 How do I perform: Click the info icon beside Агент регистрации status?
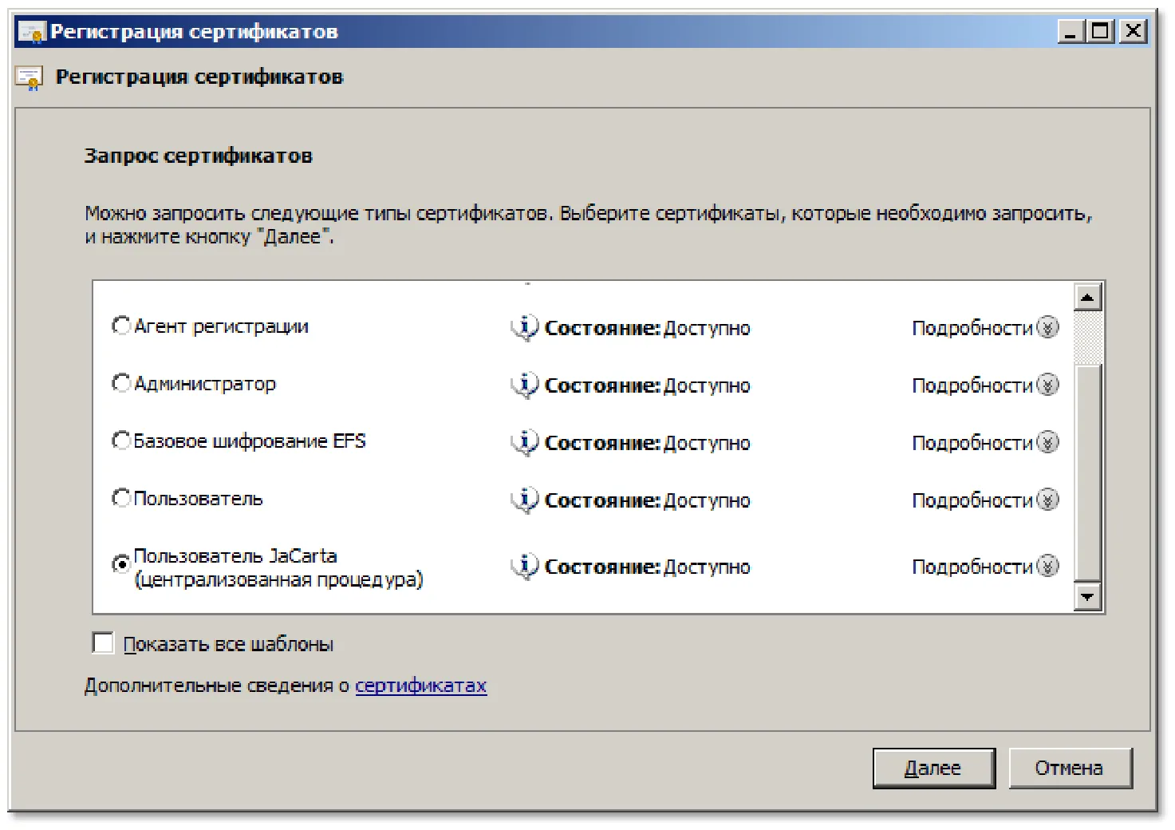tap(524, 328)
